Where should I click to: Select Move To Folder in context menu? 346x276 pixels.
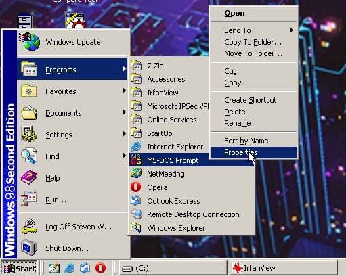(254, 53)
